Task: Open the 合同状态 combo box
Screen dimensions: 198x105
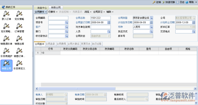Action: [101, 36]
